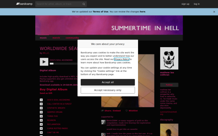The height and width of the screenshot is (136, 218).
Task: Review the changes via the 'here' link
Action: coord(142,12)
